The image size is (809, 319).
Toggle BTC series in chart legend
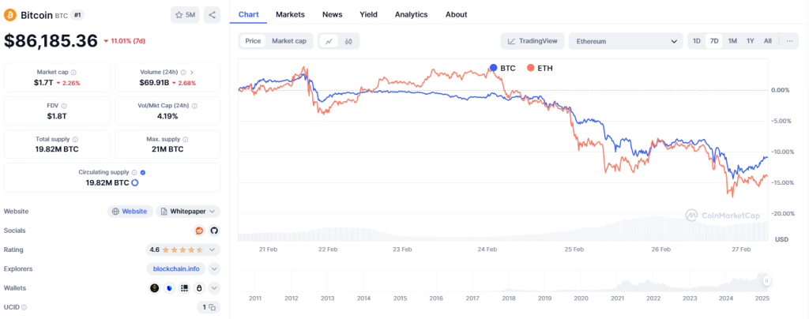tap(502, 68)
